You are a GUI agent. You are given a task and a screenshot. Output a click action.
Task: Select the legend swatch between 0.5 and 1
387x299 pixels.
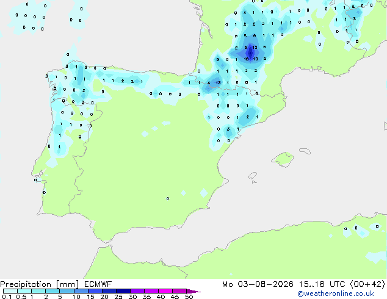(x=24, y=291)
